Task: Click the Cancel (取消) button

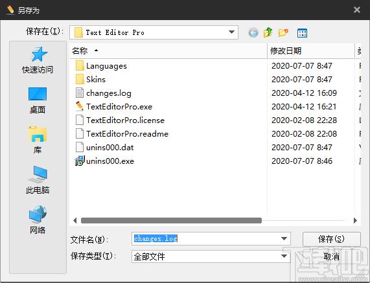Action: 332,256
